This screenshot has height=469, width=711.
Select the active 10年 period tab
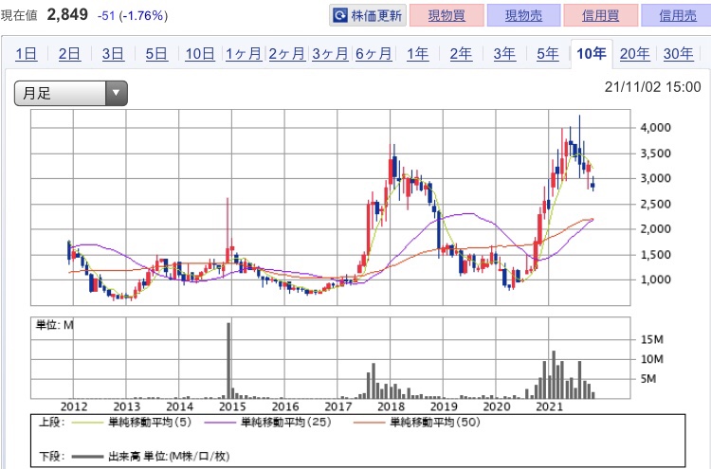(x=592, y=54)
